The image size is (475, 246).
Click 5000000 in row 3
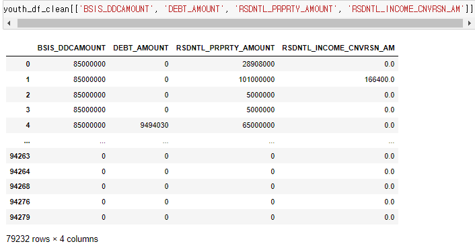coord(260,110)
